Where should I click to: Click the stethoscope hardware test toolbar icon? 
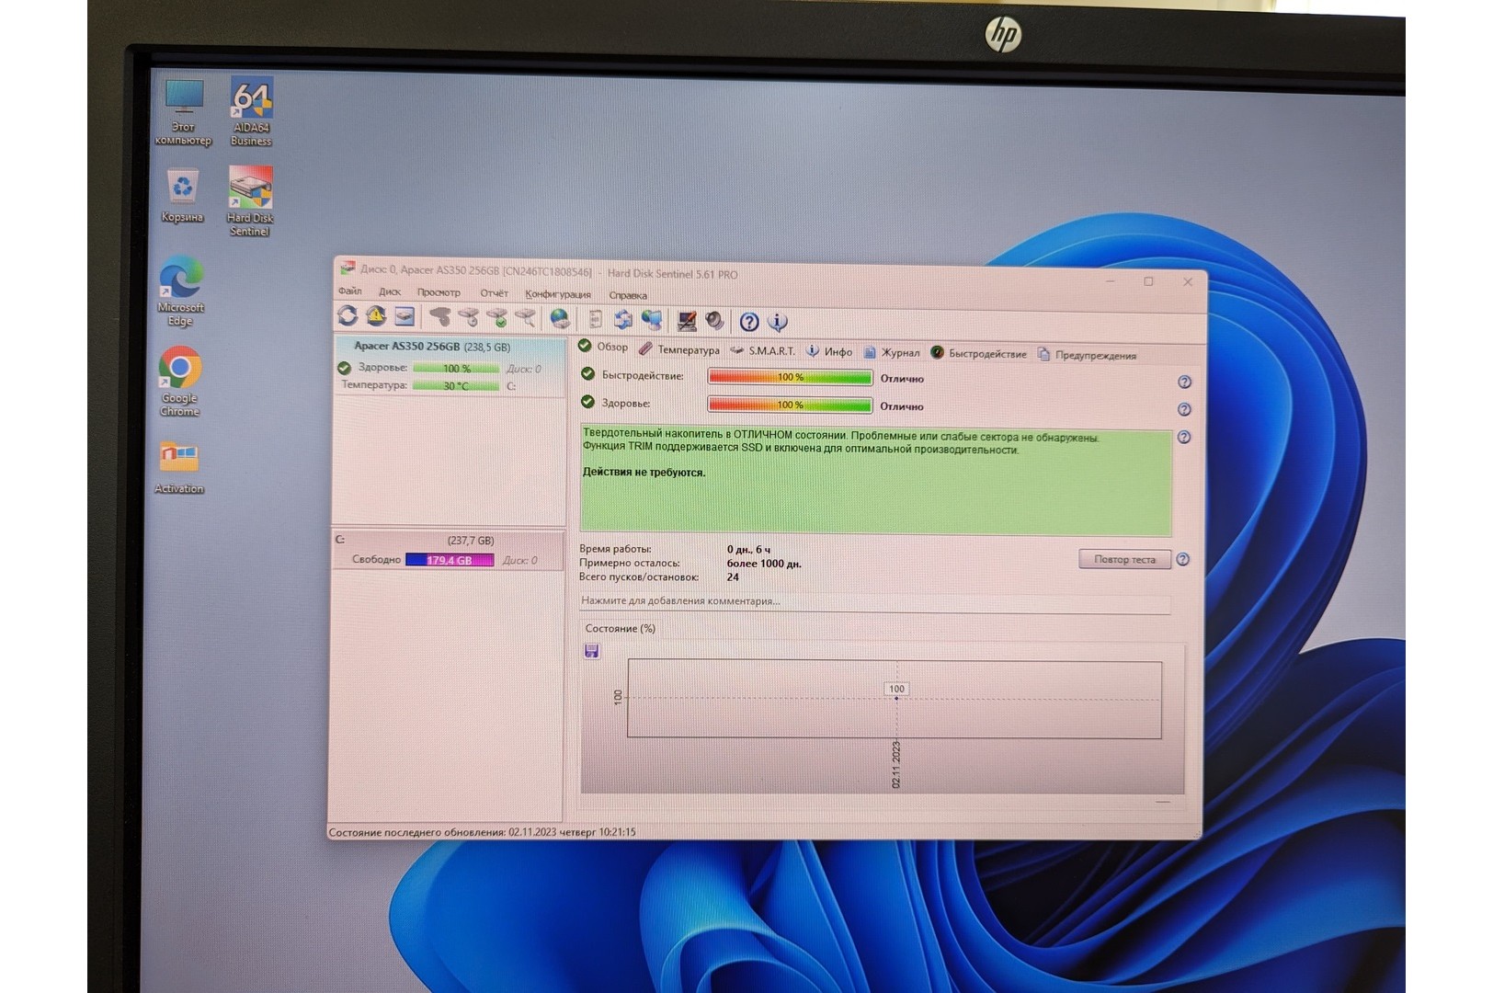440,318
